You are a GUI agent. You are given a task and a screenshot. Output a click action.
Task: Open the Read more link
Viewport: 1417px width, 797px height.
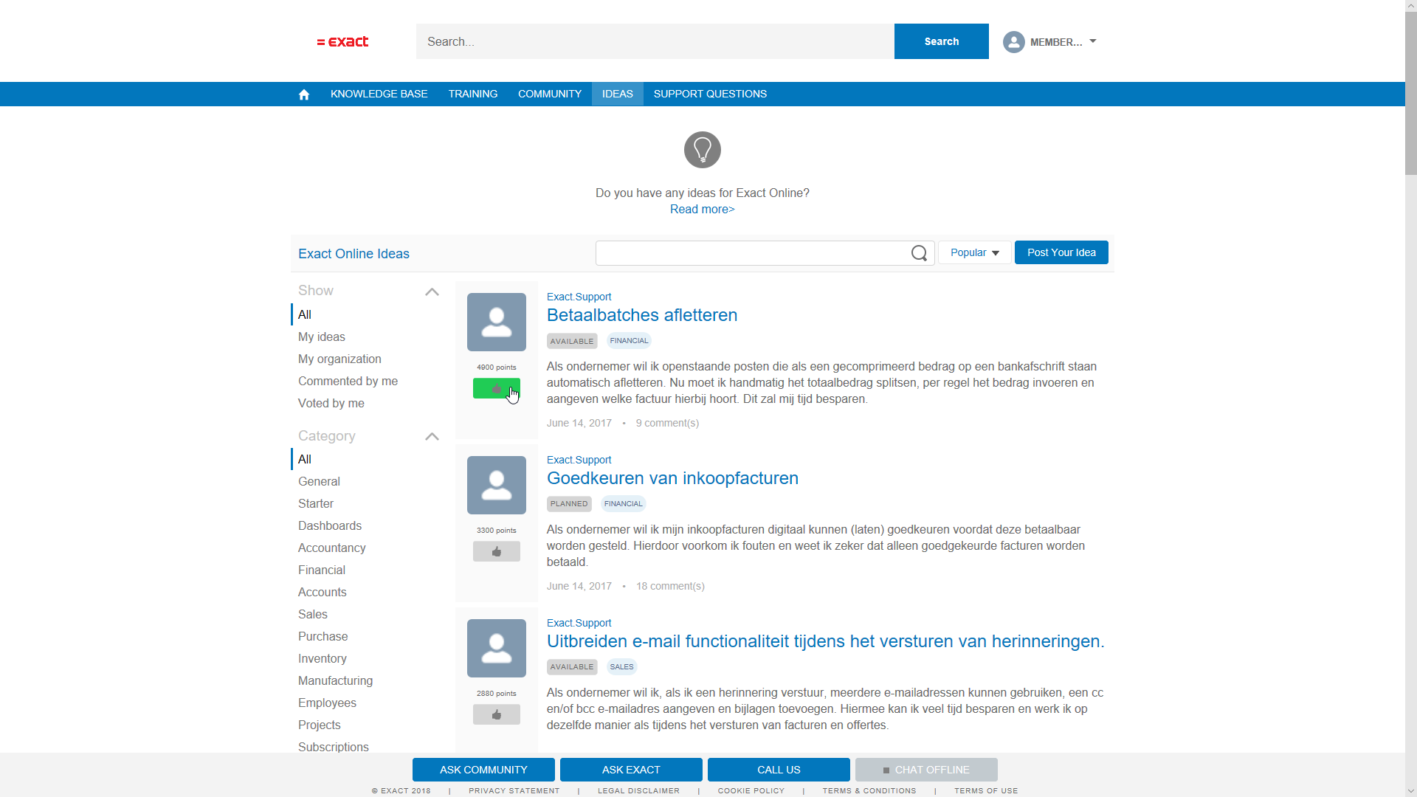tap(703, 210)
